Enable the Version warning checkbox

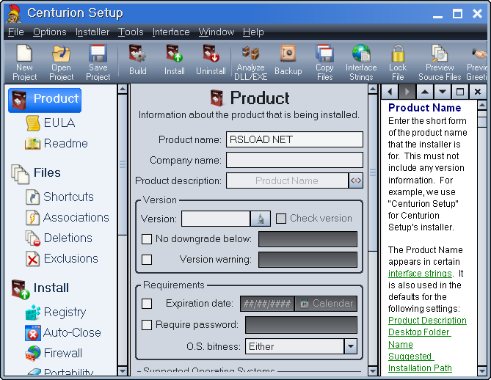tap(147, 260)
